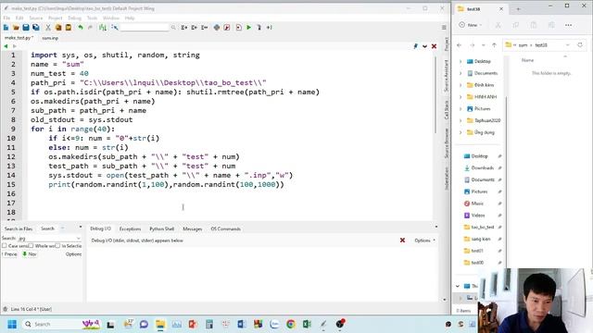593x333 pixels.
Task: Switch to the sum.inp editor tab
Action: (x=50, y=38)
